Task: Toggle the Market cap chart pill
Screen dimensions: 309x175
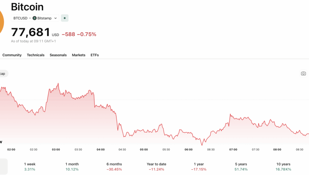Action: click(x=3, y=74)
